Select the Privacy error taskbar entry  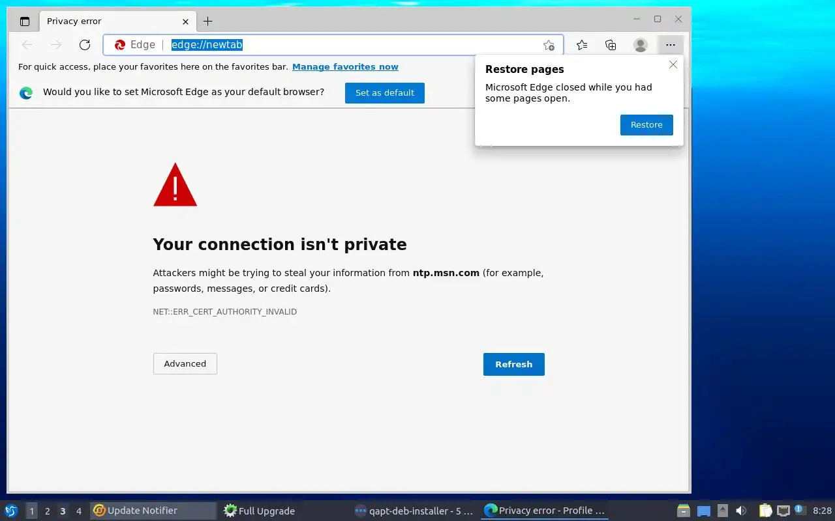click(545, 511)
